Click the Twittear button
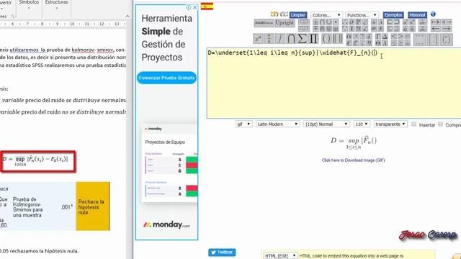The width and height of the screenshot is (461, 259). 222,253
